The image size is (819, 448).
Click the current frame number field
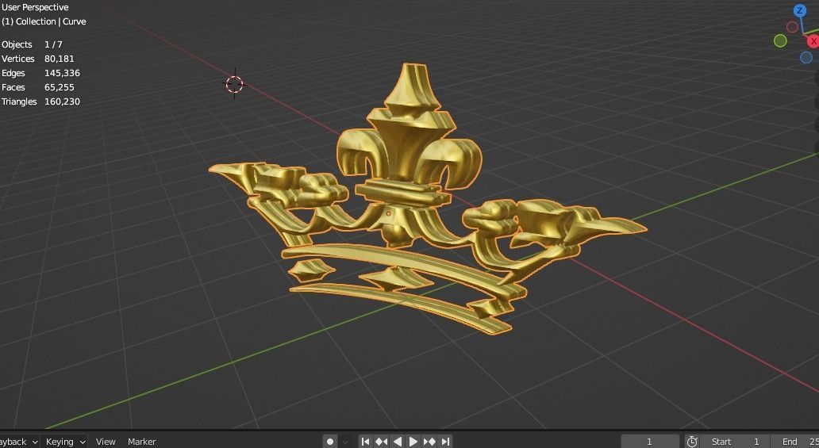pyautogui.click(x=650, y=442)
